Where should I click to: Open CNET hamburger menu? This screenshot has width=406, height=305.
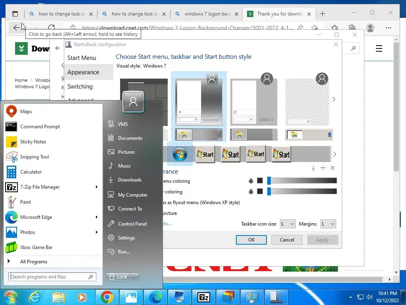tap(379, 48)
